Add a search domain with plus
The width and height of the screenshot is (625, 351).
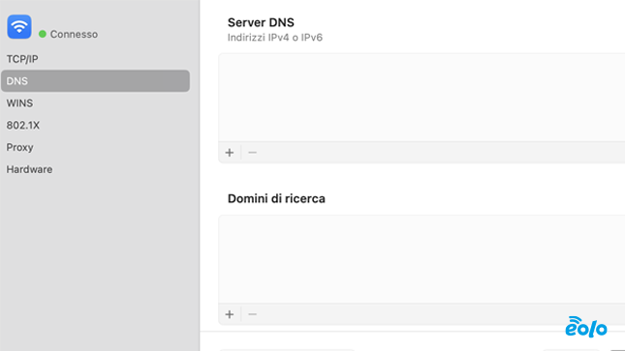click(230, 314)
